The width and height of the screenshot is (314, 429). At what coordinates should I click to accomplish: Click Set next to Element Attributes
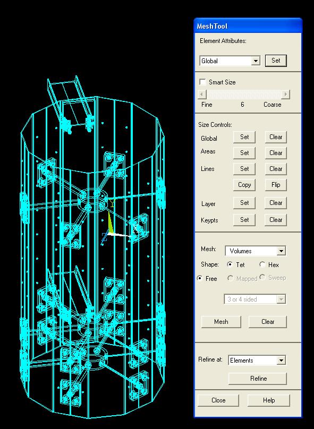(276, 61)
